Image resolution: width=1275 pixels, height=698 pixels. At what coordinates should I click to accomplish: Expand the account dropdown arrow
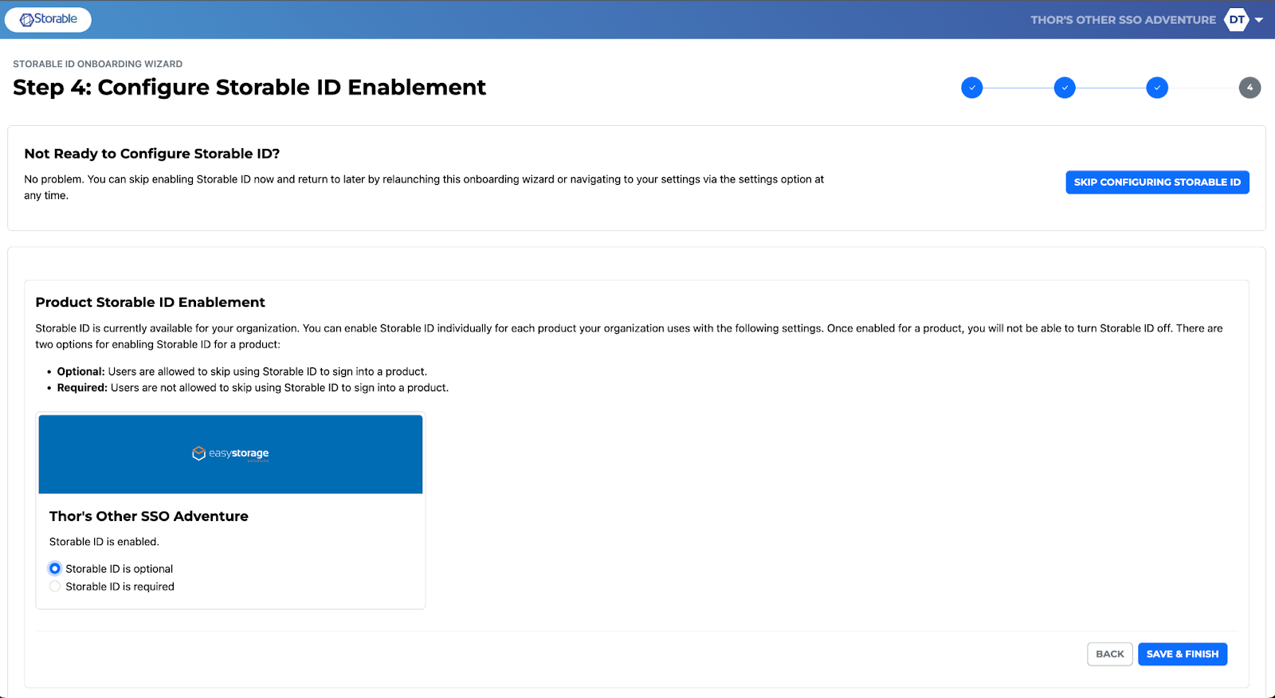pyautogui.click(x=1259, y=20)
